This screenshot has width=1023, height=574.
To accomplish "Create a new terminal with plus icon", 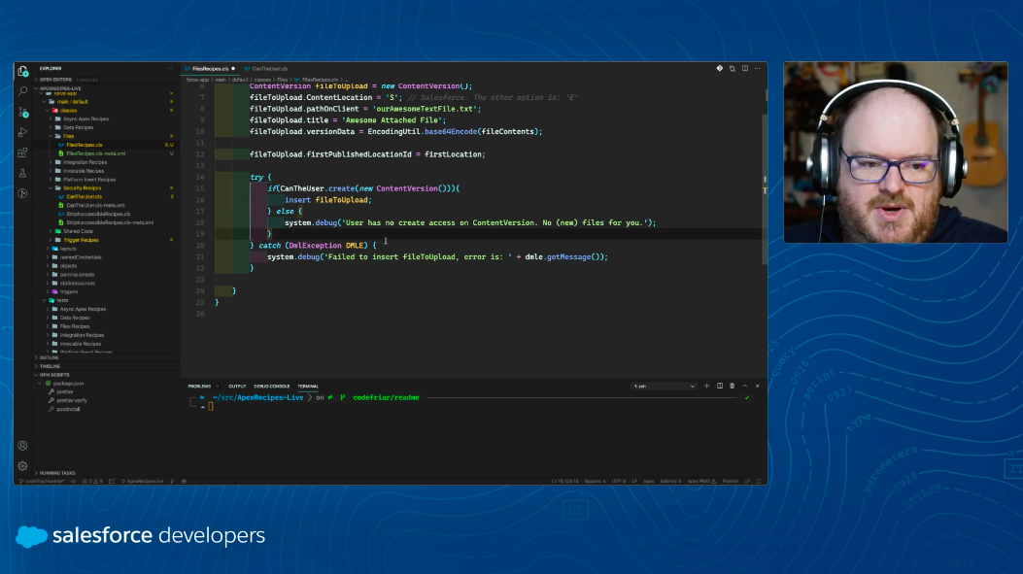I will [x=706, y=387].
